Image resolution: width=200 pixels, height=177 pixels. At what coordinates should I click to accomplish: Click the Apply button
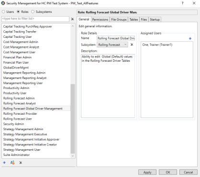coord(147,172)
